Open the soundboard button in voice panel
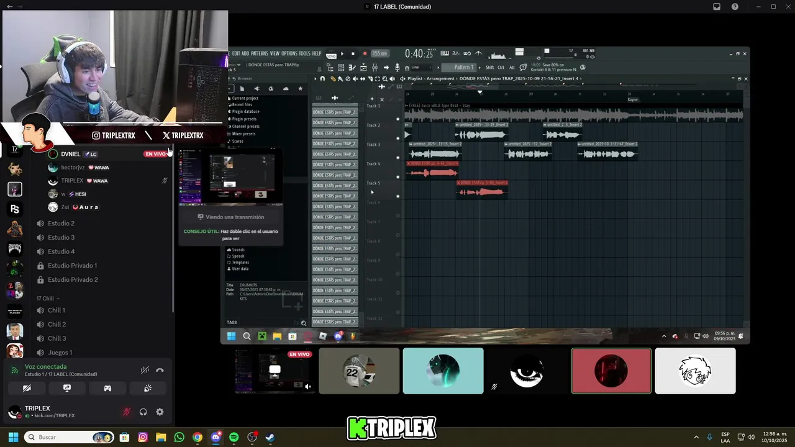Image resolution: width=795 pixels, height=447 pixels. point(148,388)
